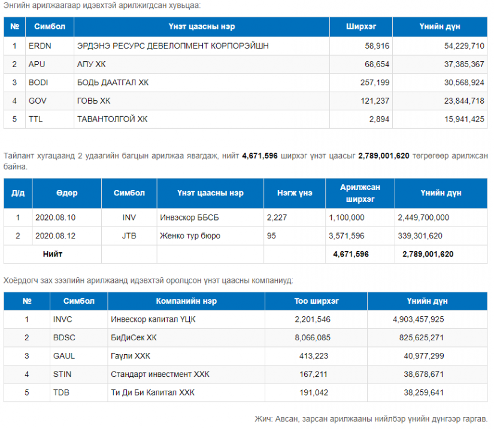The height and width of the screenshot is (429, 494).
Task: Select the 'Д/д' column header
Action: (18, 193)
